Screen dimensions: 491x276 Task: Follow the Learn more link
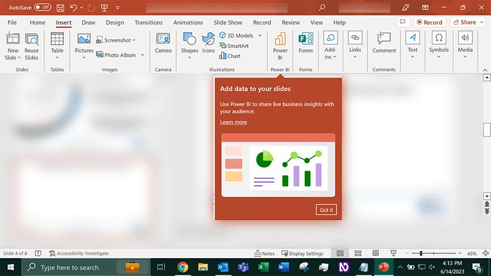pyautogui.click(x=233, y=122)
